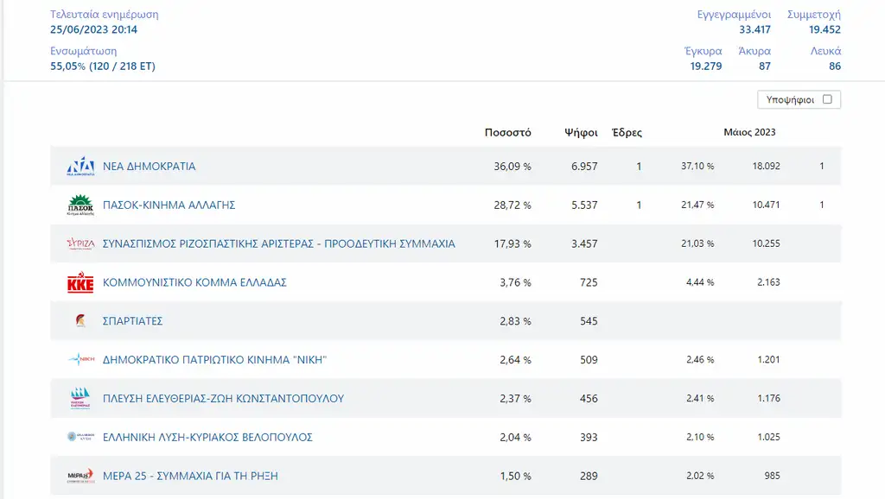Click May 2023 votes 1.201

(x=768, y=359)
